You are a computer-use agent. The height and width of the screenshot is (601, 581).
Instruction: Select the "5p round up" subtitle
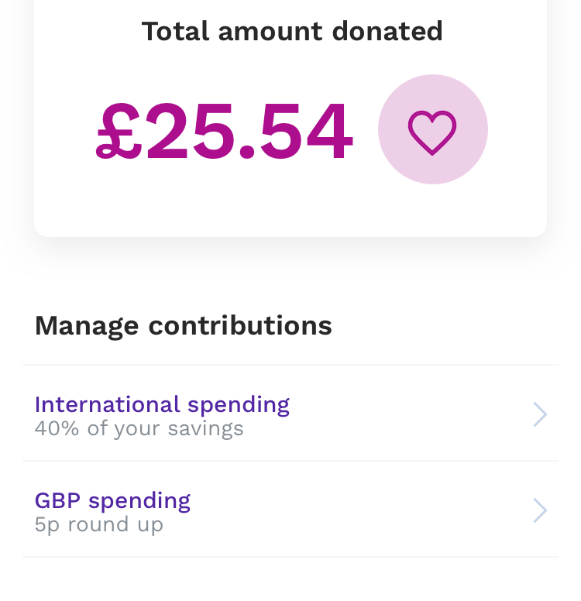98,524
